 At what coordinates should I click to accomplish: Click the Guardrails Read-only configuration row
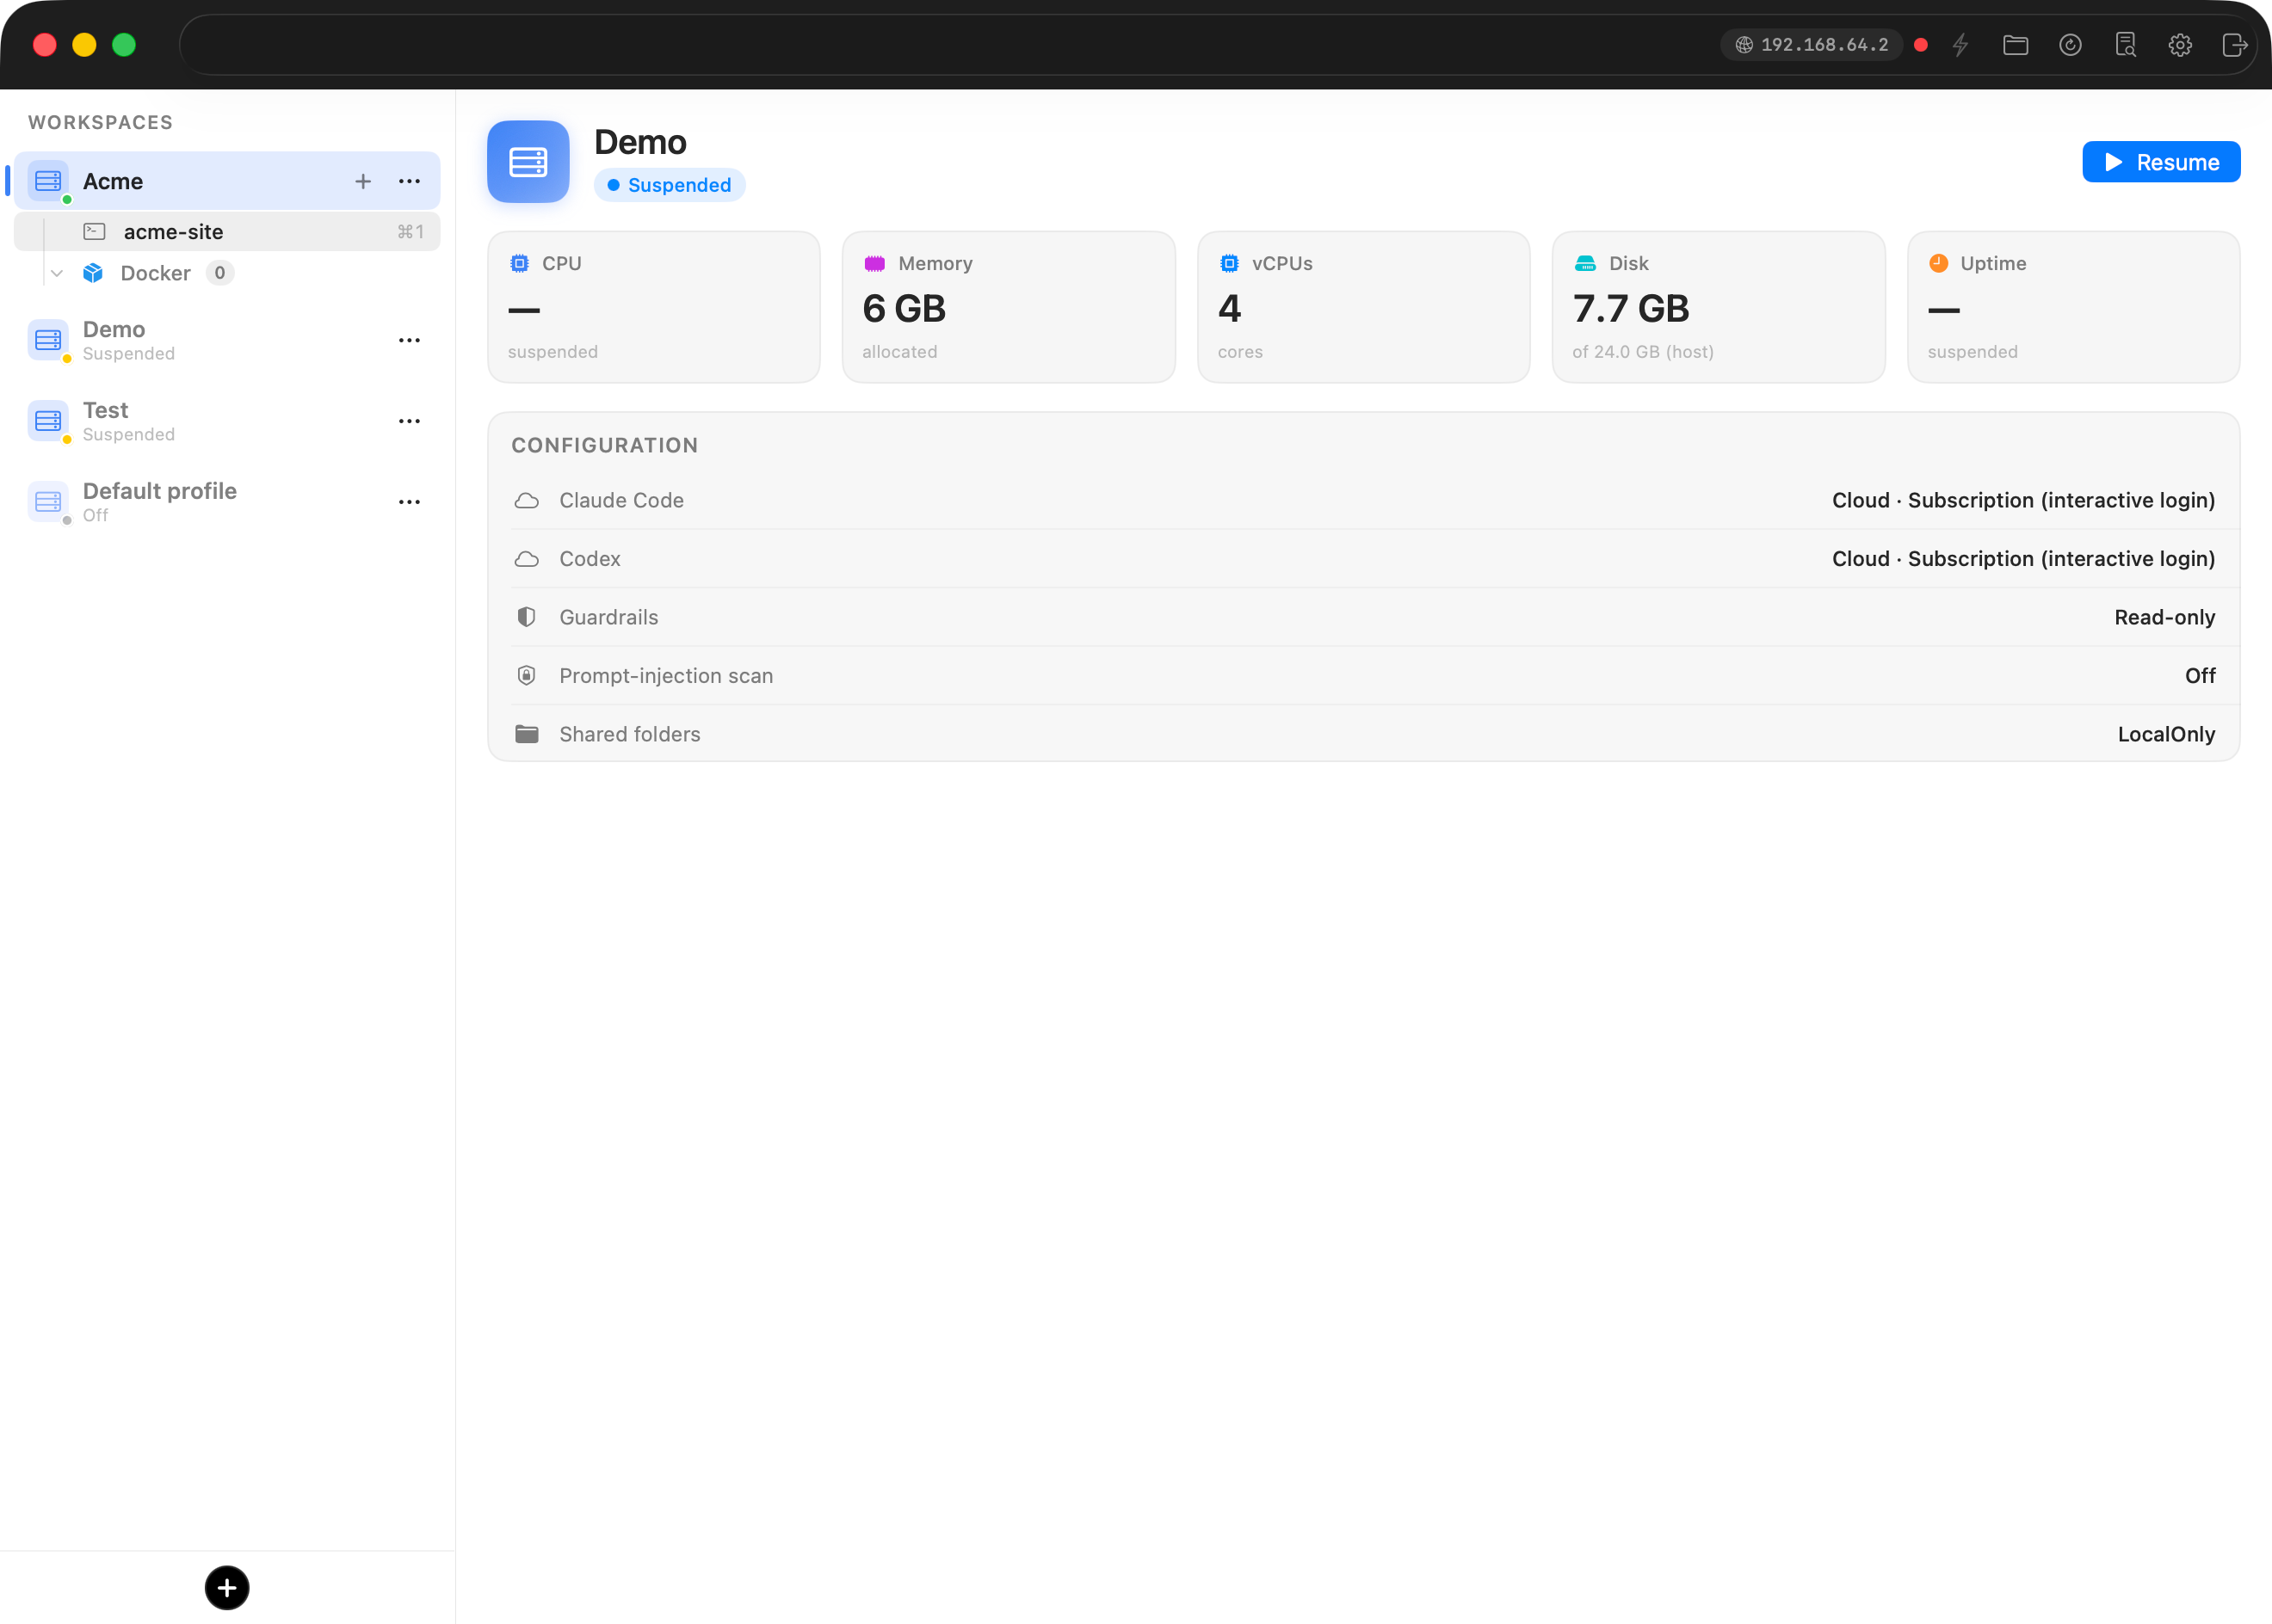coord(1363,617)
